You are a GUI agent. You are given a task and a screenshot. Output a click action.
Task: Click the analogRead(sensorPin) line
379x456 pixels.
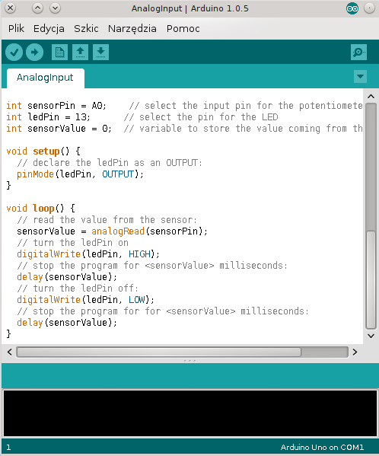(112, 231)
